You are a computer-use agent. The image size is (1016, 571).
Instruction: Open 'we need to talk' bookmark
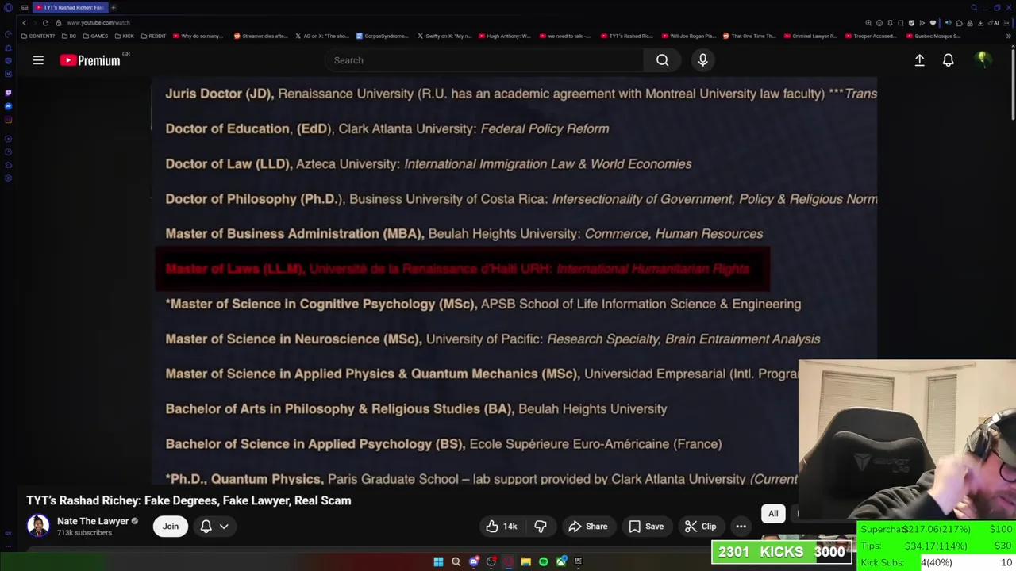[566, 36]
